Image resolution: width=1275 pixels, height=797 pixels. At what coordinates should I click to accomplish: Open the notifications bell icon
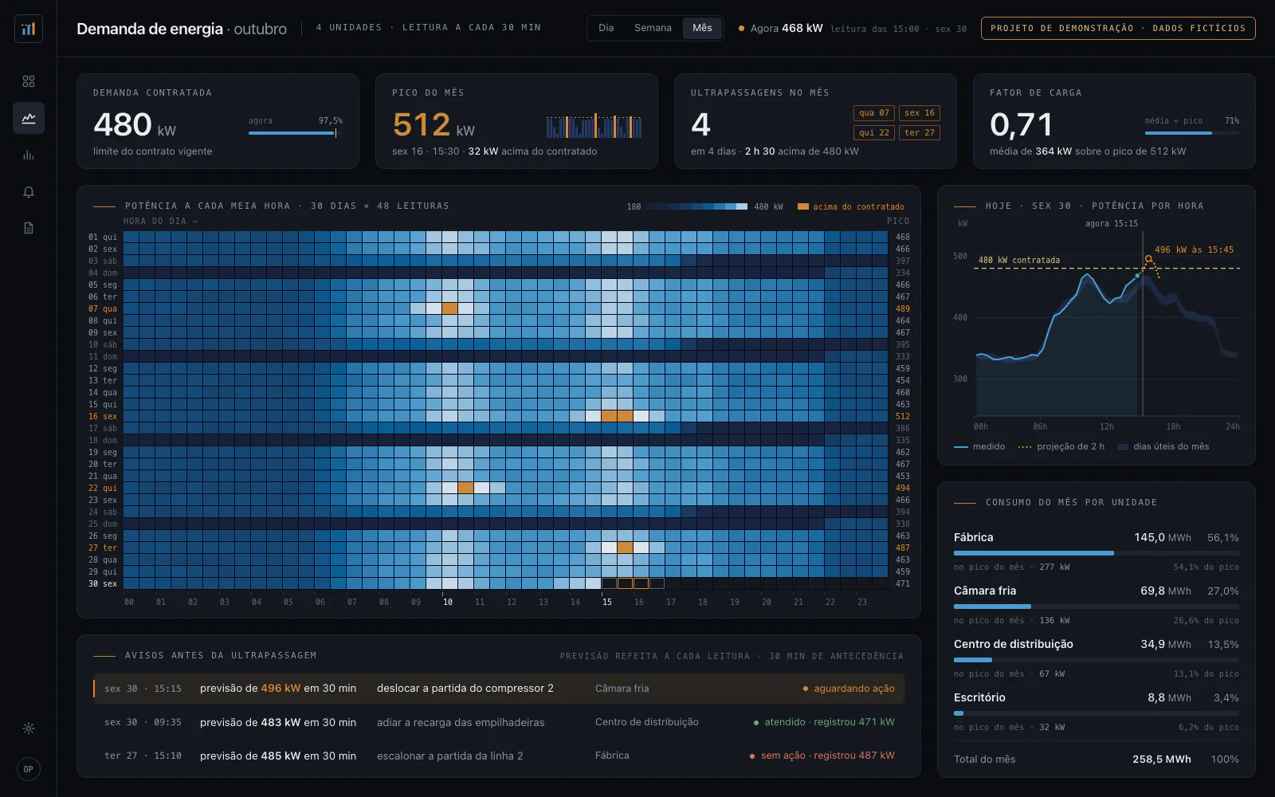[x=29, y=191]
